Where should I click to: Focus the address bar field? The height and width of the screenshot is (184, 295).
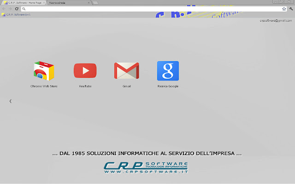point(153,9)
